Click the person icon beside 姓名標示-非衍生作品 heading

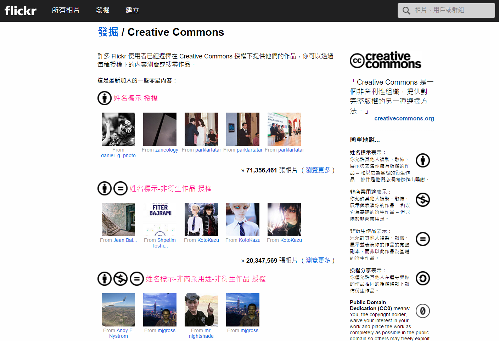tap(105, 188)
